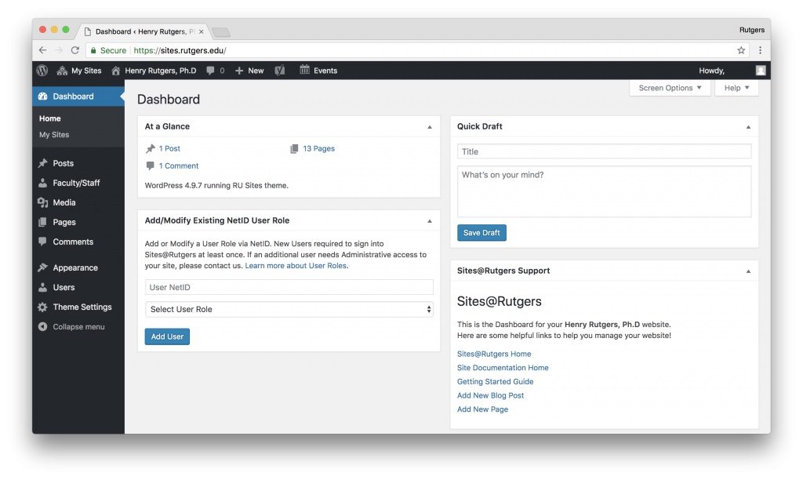803x480 pixels.
Task: Open the Media library icon
Action: point(42,202)
